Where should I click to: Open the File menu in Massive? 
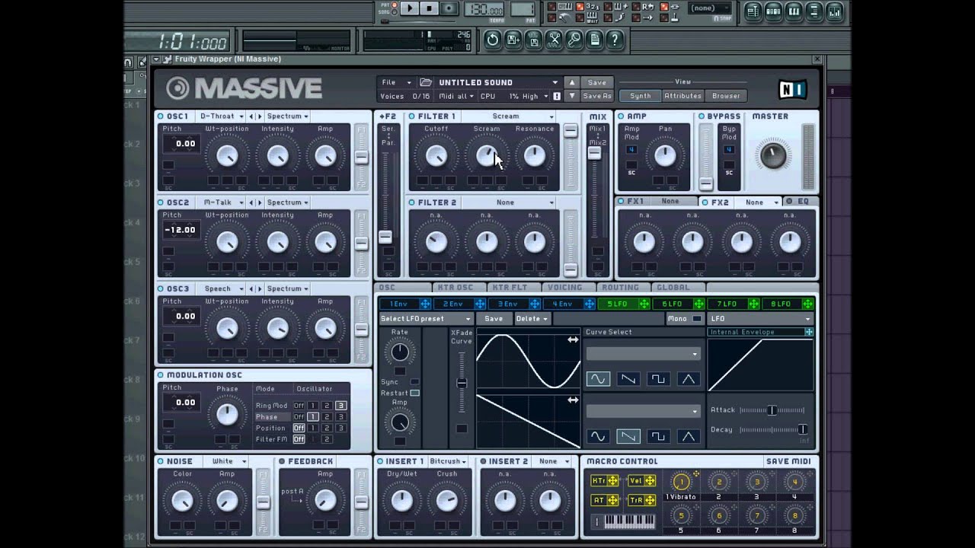click(x=396, y=82)
